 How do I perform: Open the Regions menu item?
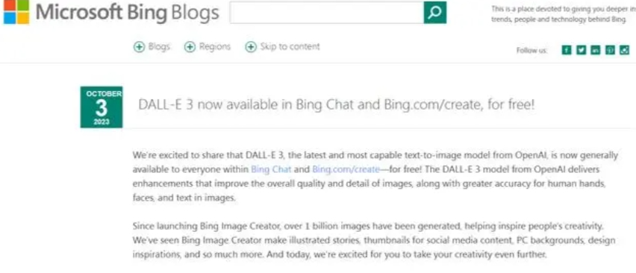[214, 46]
